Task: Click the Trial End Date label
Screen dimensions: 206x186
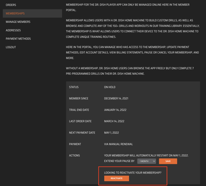Action: coord(79,110)
